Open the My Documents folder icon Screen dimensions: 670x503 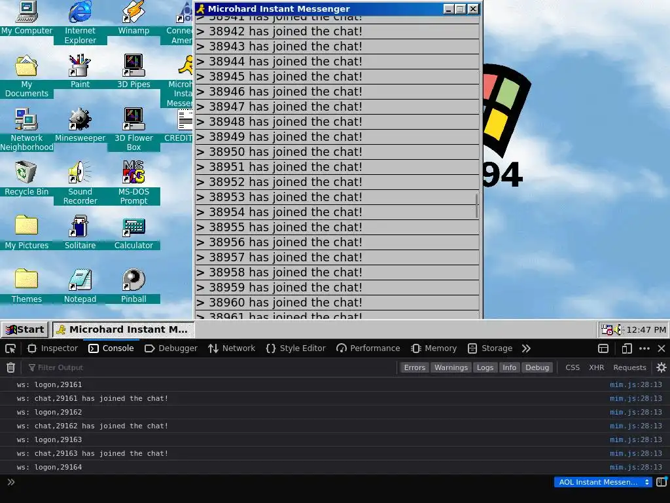click(x=26, y=77)
